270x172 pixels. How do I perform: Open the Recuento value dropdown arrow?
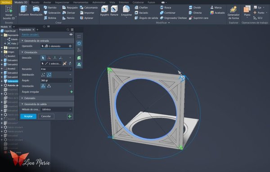[x=71, y=69]
